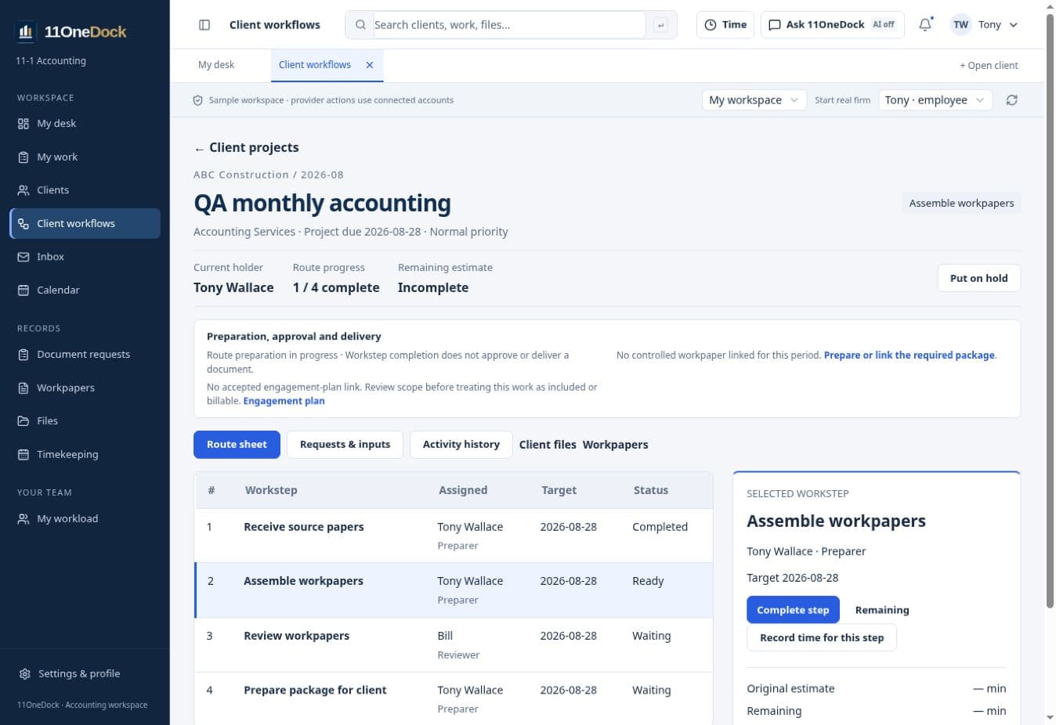Open the Activity history tab
Image resolution: width=1056 pixels, height=725 pixels.
[461, 445]
